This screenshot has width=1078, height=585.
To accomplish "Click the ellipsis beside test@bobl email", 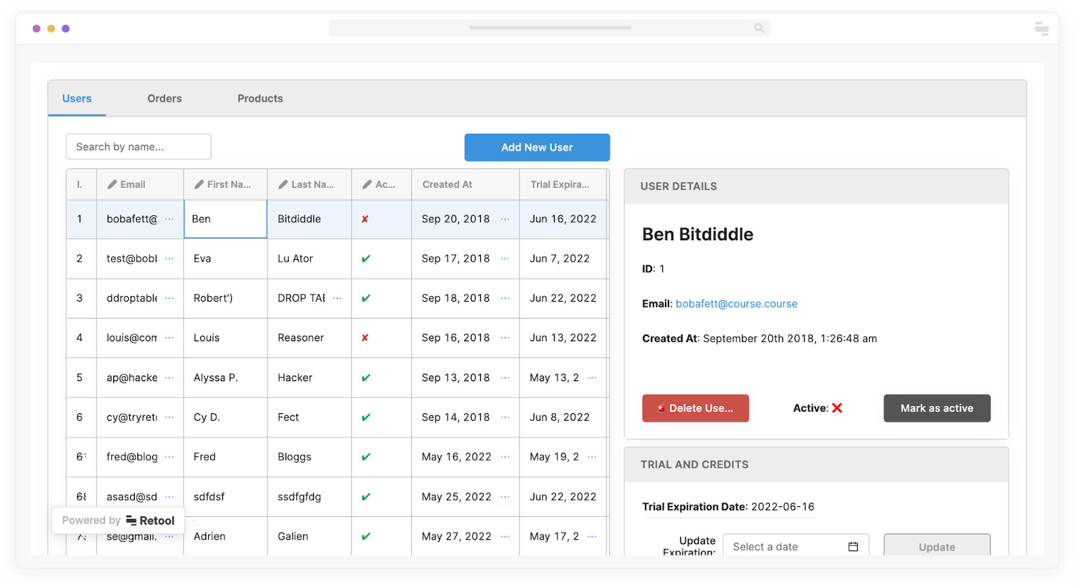I will click(x=169, y=259).
